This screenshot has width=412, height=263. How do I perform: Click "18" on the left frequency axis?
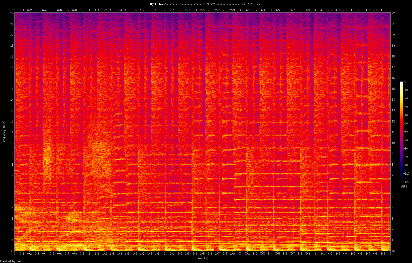(12, 56)
